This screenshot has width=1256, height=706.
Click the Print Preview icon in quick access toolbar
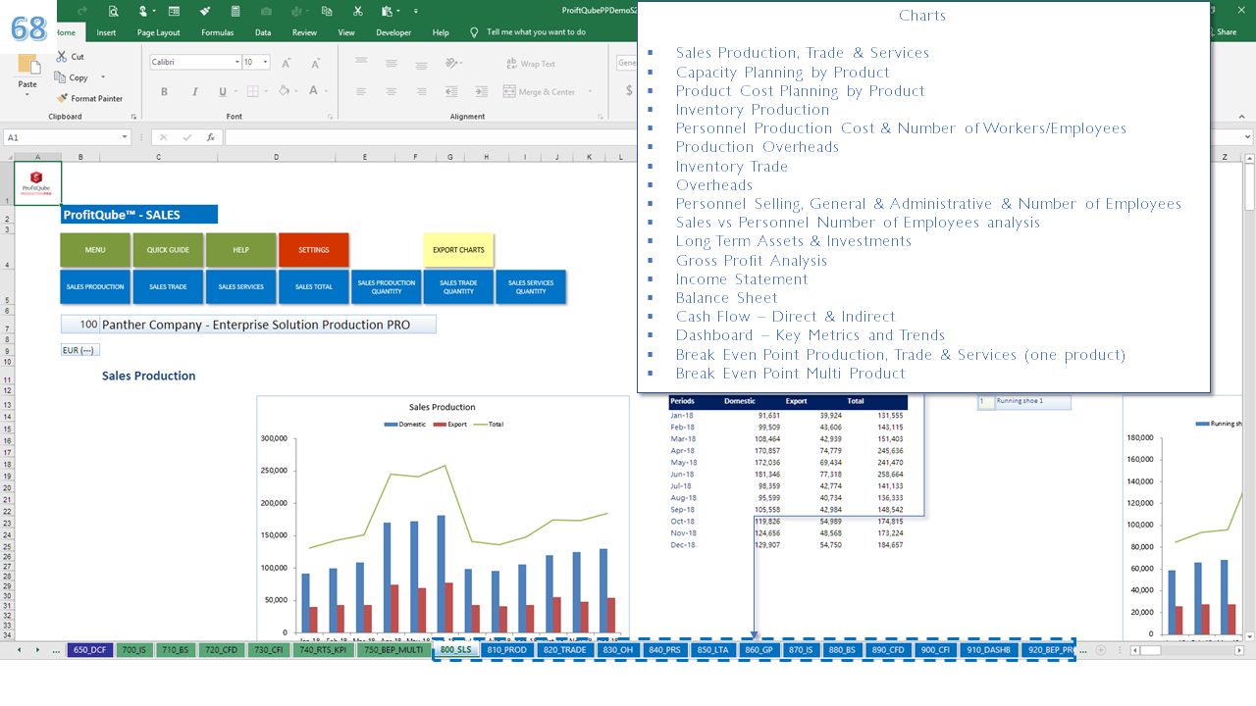[x=114, y=11]
